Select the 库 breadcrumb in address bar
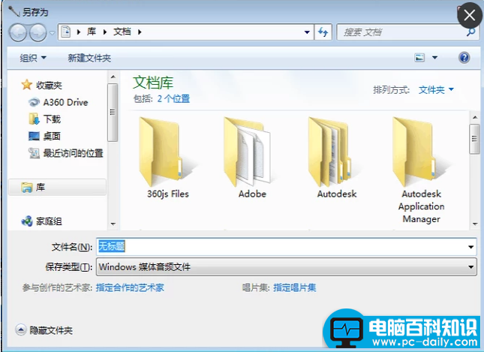The width and height of the screenshot is (484, 352). [92, 32]
